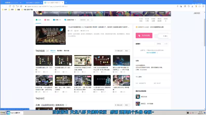
Task: Select the 最多收藏 sort tab
Action: 66,51
